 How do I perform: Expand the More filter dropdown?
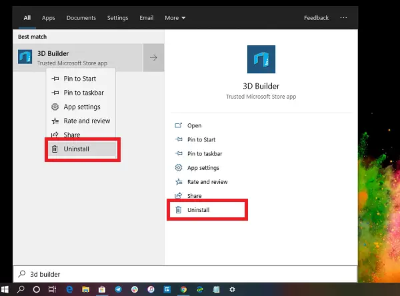point(175,18)
